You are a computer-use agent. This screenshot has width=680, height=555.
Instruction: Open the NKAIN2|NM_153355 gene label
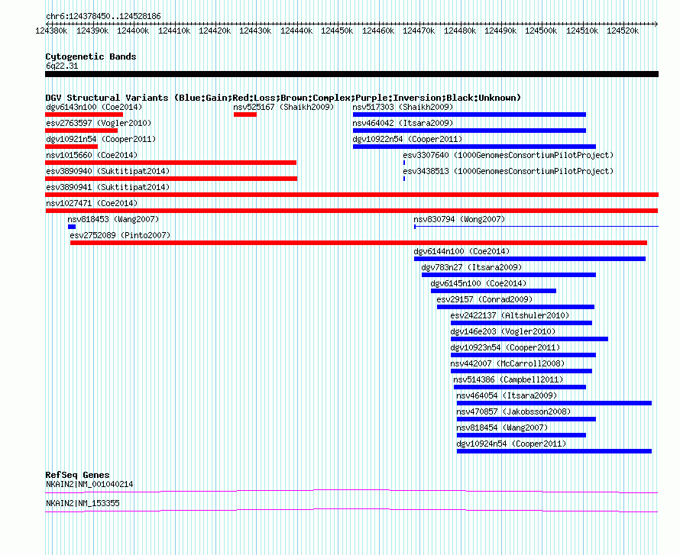click(83, 503)
